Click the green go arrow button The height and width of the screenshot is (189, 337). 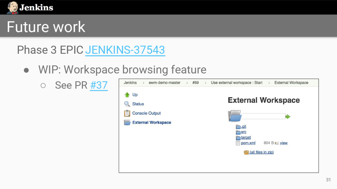[288, 116]
